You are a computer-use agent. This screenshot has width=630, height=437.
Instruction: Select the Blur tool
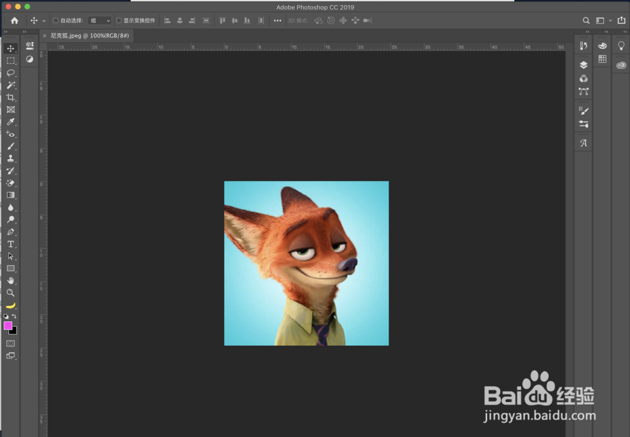(x=11, y=207)
